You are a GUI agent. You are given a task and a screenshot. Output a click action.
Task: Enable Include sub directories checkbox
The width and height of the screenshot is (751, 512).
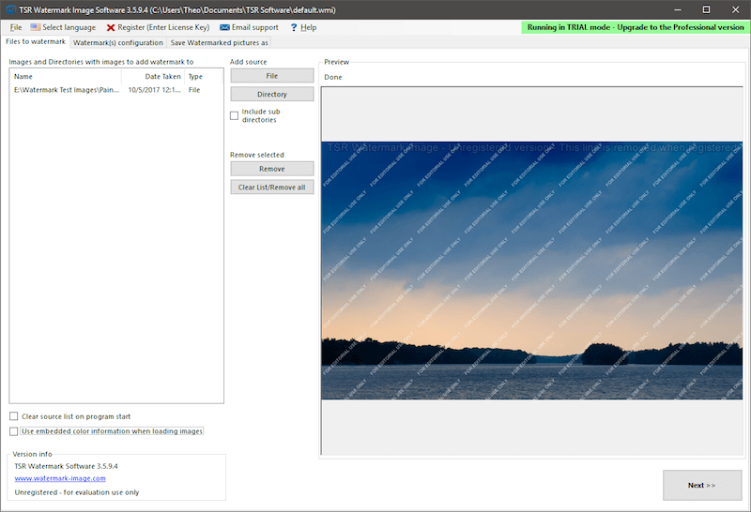234,115
